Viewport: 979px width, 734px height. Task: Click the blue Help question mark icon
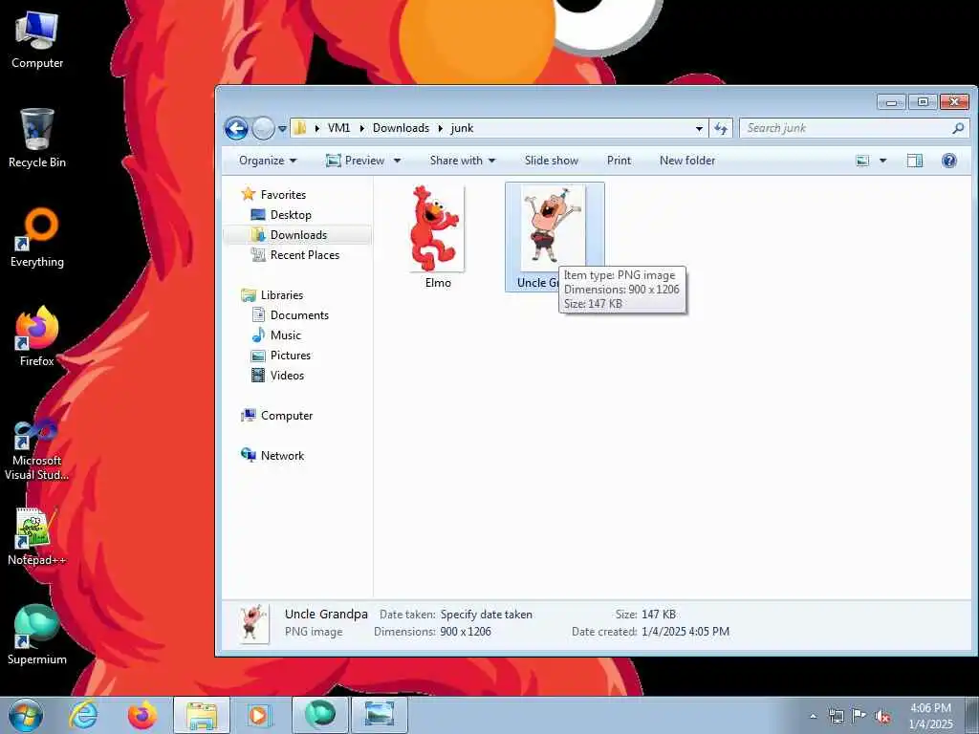coord(949,161)
